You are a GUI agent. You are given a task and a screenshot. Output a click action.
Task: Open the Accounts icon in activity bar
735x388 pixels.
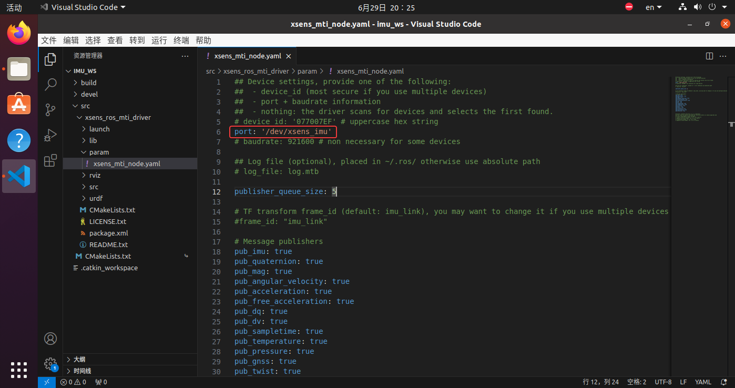coord(50,339)
